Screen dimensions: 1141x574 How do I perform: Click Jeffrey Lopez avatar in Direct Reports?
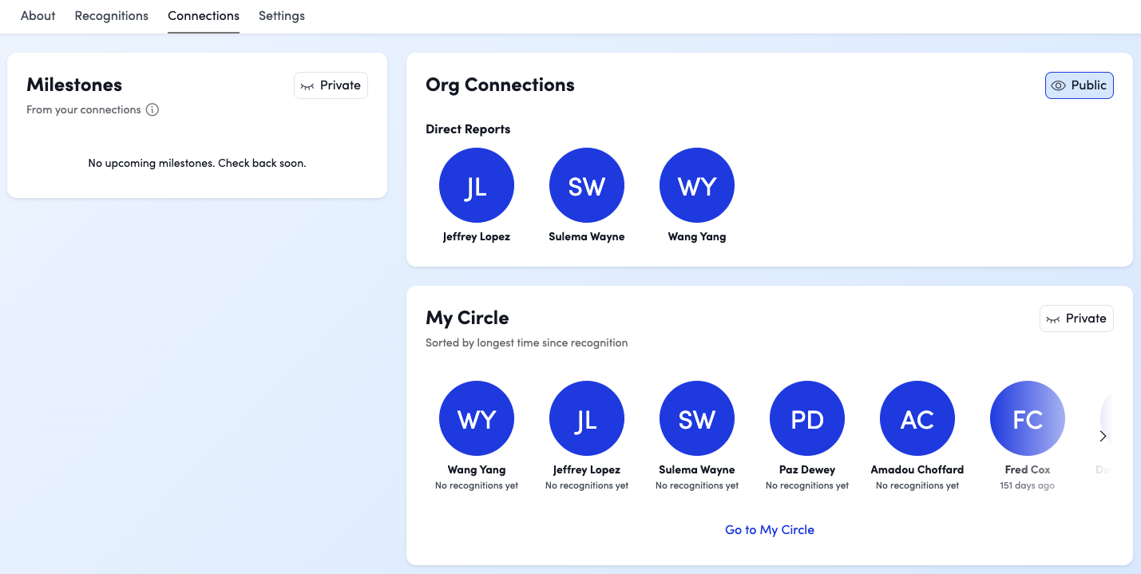point(476,185)
